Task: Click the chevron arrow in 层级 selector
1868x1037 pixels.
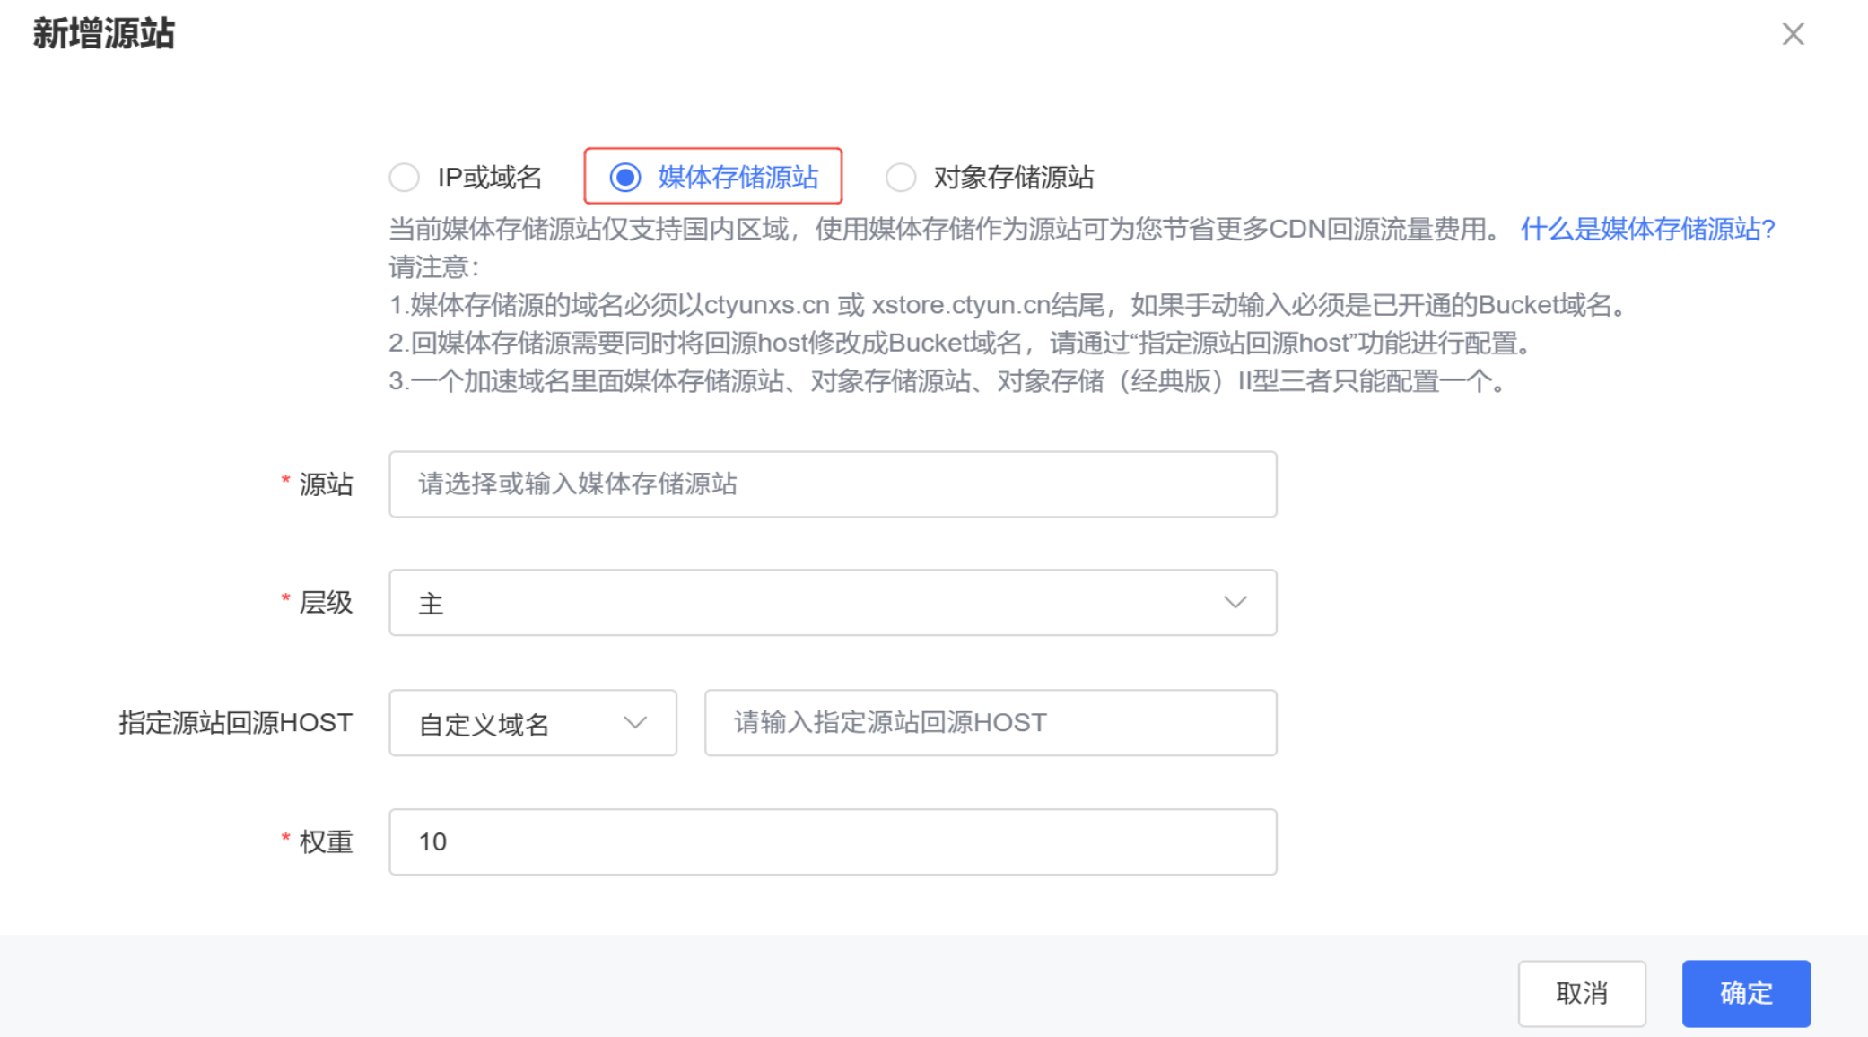Action: coord(1235,603)
